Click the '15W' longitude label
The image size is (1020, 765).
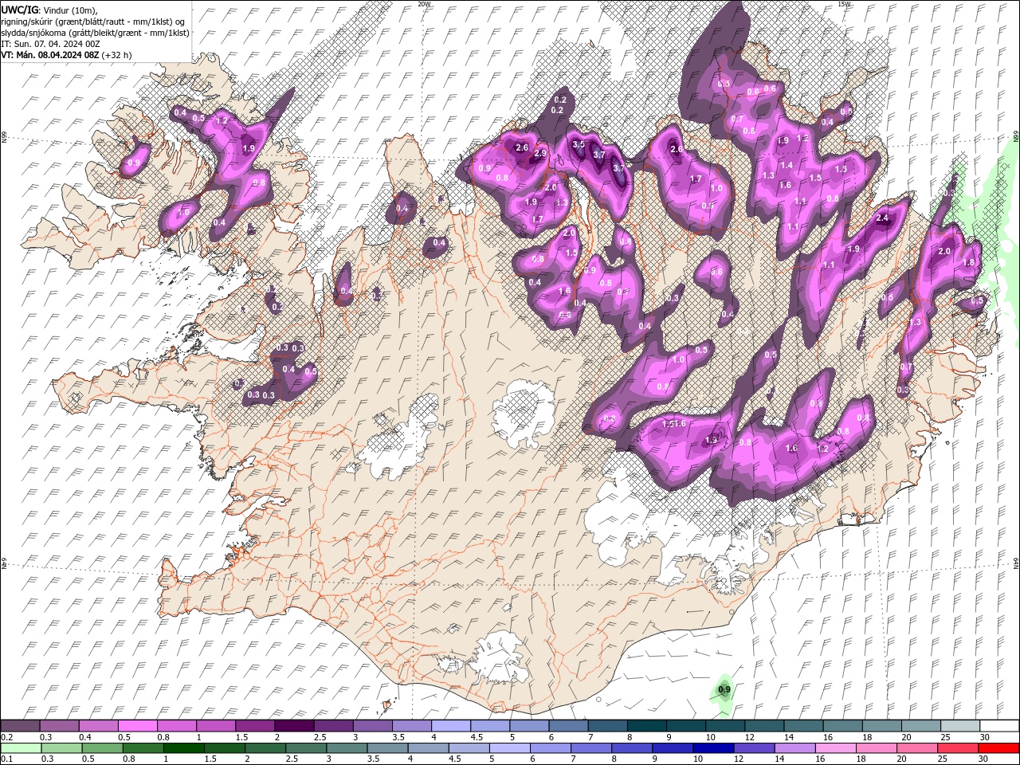845,4
